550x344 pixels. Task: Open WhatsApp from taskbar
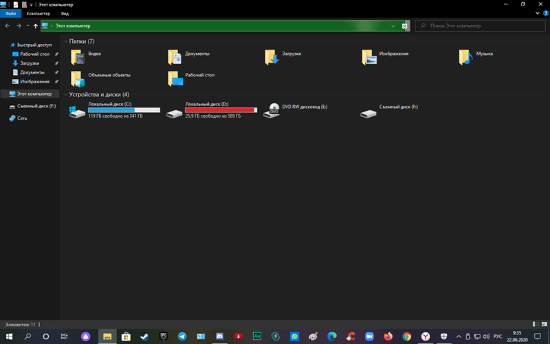click(x=294, y=336)
